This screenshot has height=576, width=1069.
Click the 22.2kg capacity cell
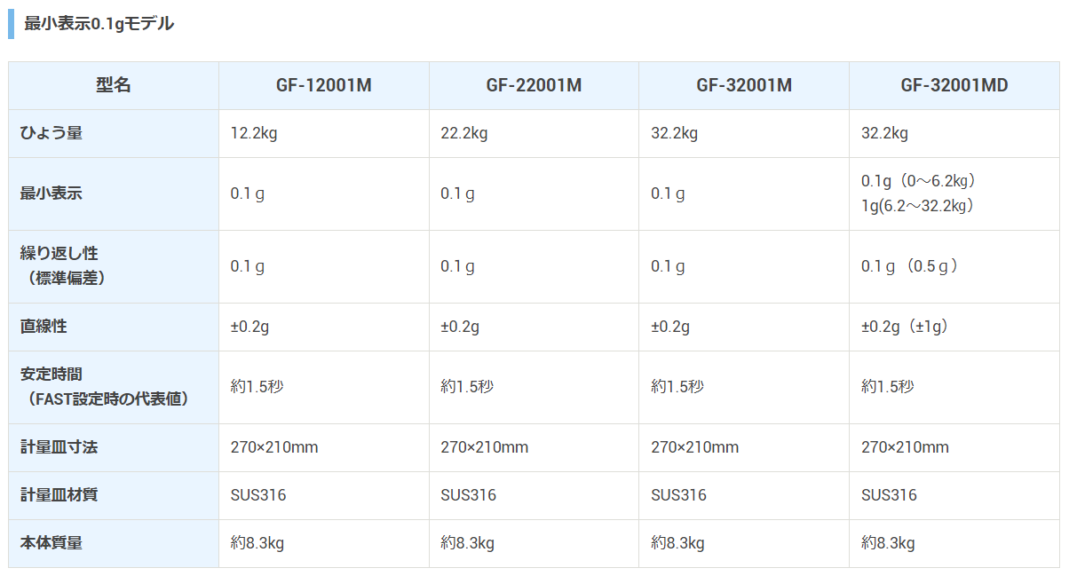(534, 134)
